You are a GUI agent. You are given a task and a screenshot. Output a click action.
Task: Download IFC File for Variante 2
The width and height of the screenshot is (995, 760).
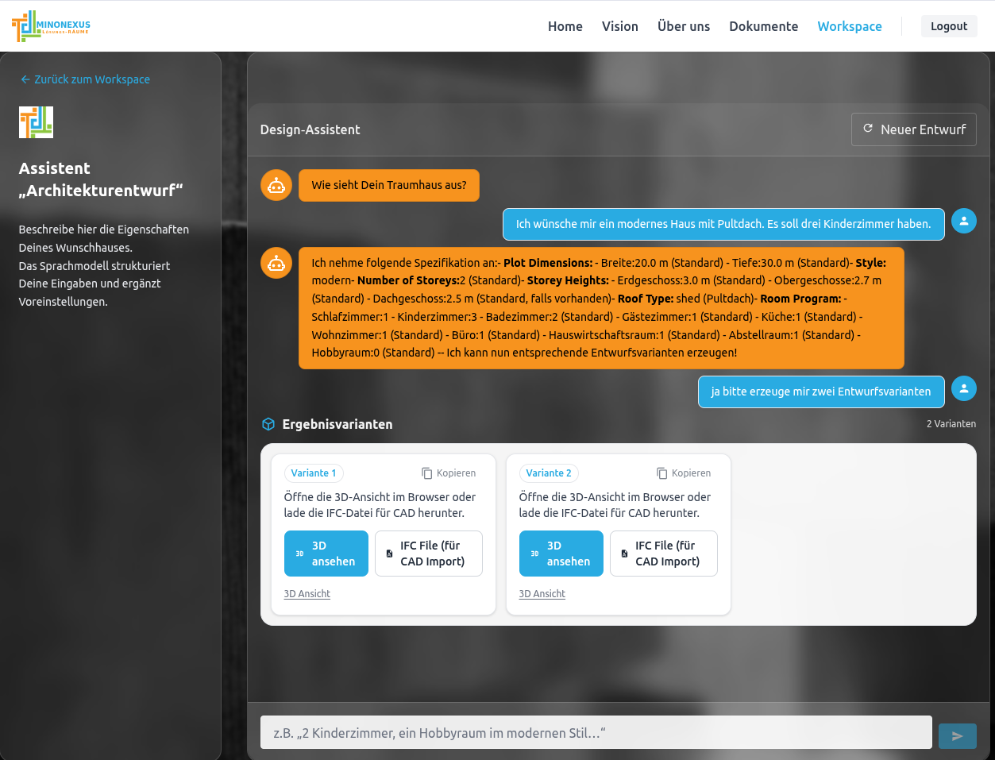tap(663, 554)
